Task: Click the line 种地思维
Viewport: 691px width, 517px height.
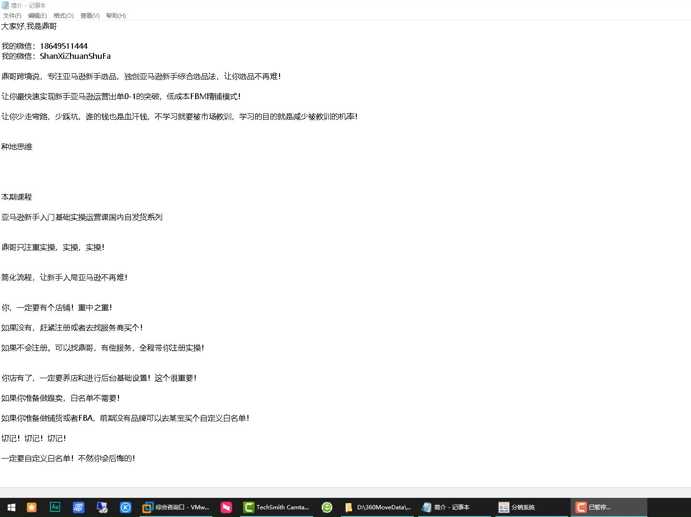Action: [17, 147]
